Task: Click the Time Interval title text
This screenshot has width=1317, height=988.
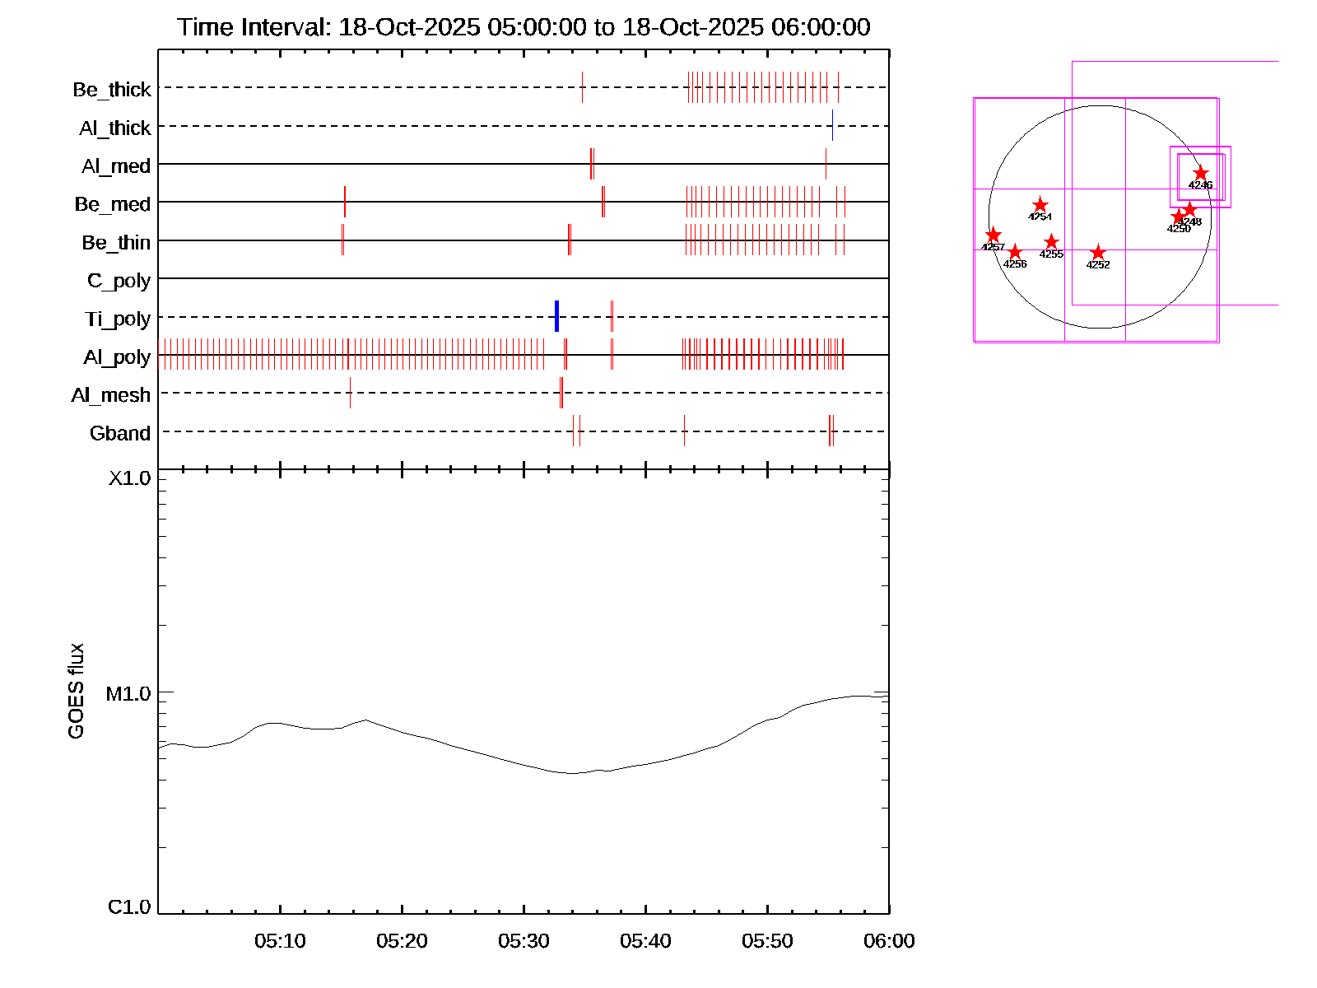Action: pyautogui.click(x=524, y=27)
